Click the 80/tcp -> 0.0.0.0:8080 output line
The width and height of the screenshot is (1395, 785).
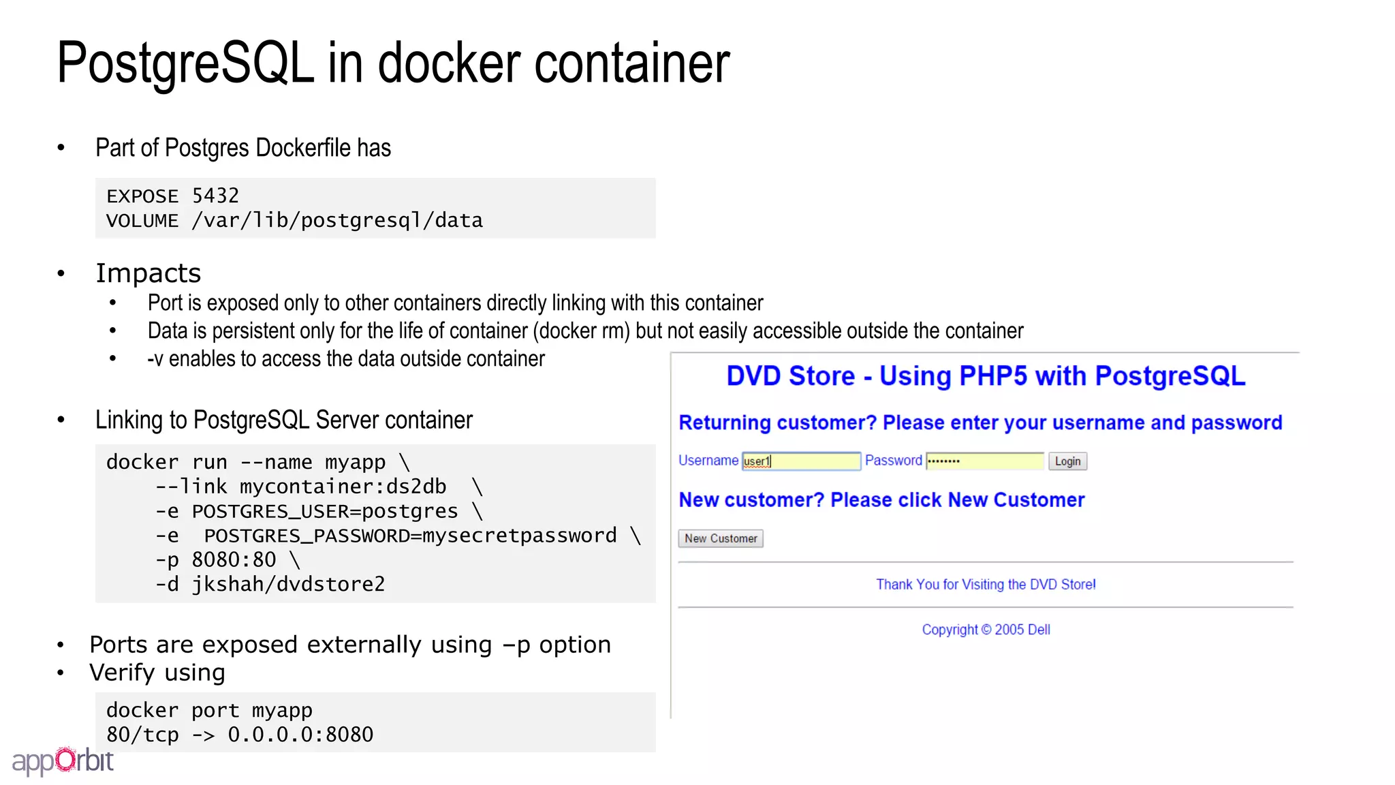click(240, 735)
